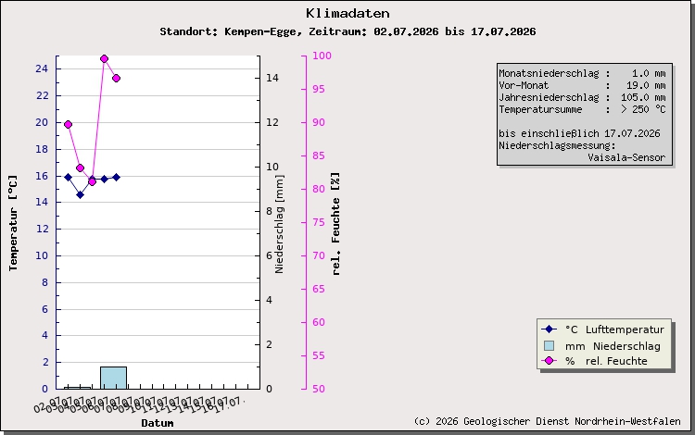Click the tiny precipitation bar near chart start
The image size is (695, 435).
coord(78,388)
